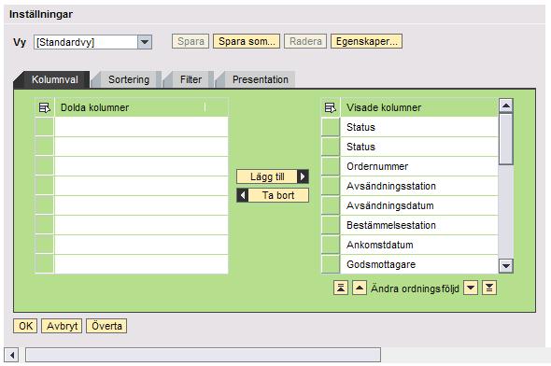Click the up arrow of Visade kolumner scrollbar

click(x=506, y=106)
